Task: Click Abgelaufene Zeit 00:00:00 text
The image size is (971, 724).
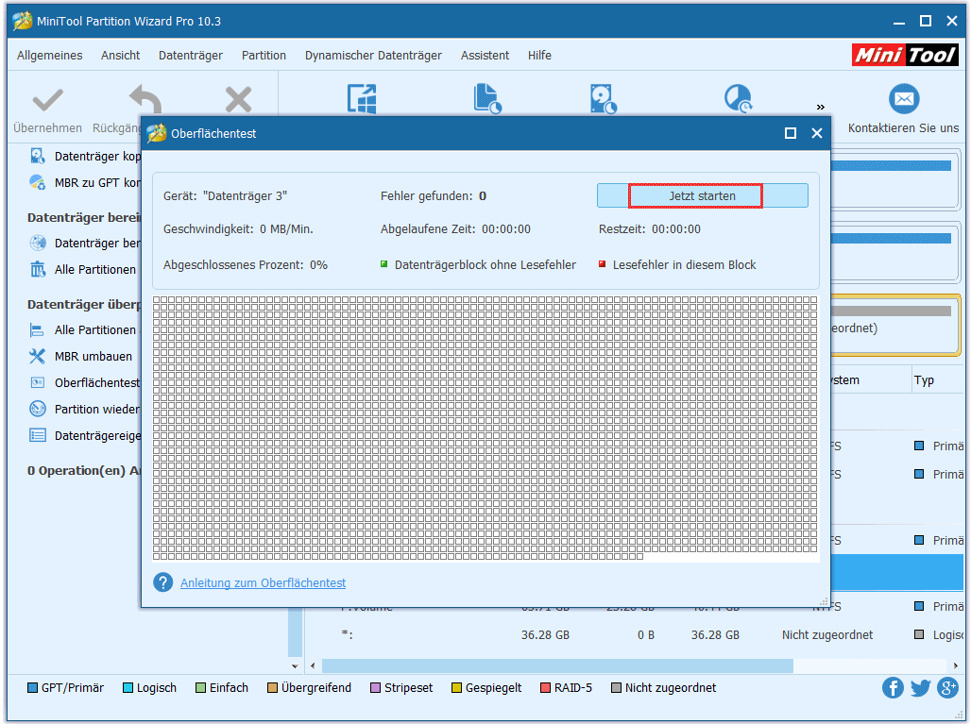Action: coord(455,229)
